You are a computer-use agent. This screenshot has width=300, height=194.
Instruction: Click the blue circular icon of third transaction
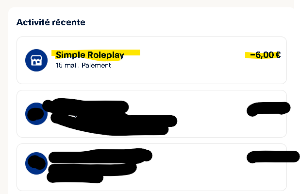tap(36, 163)
